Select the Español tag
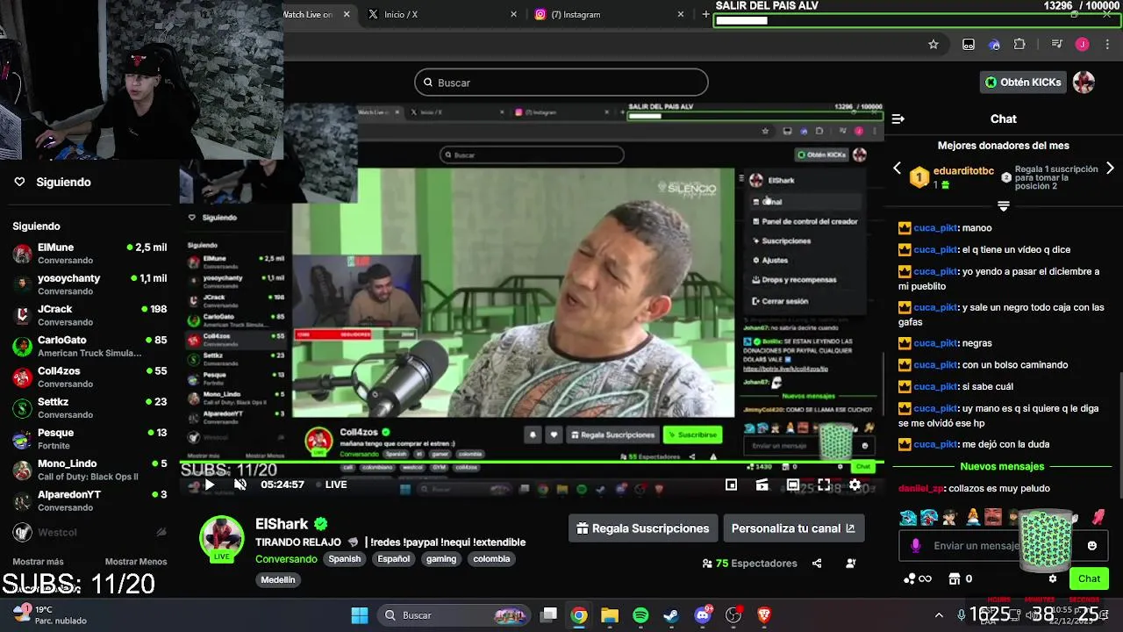Viewport: 1123px width, 632px height. pyautogui.click(x=394, y=559)
